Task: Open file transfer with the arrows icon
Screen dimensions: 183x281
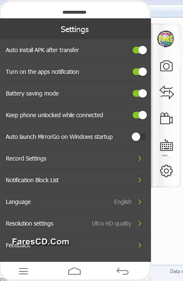Action: 166,93
